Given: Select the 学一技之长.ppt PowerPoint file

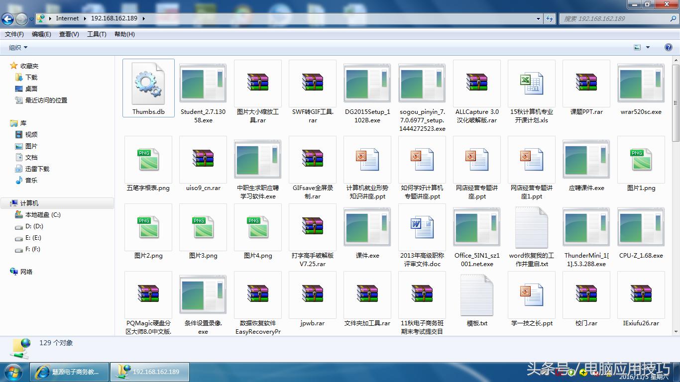Looking at the screenshot, I should [x=532, y=295].
